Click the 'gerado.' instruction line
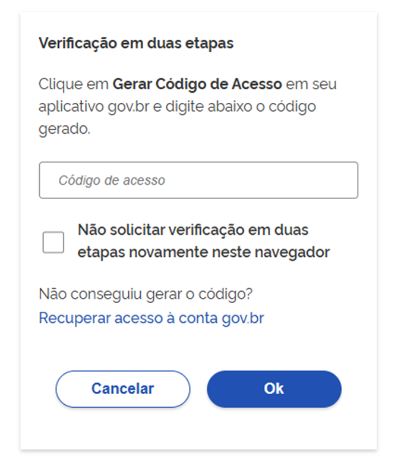This screenshot has height=469, width=401. (64, 129)
